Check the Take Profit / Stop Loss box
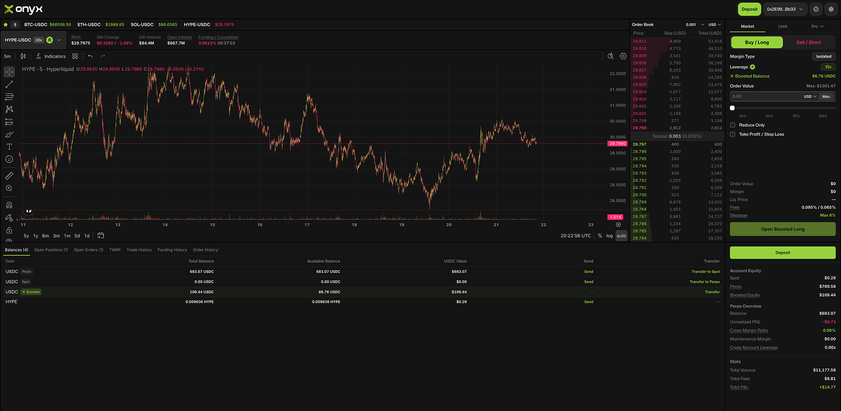841x411 pixels. pos(733,134)
